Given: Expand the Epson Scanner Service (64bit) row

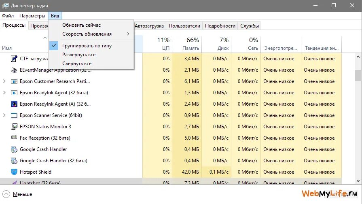Looking at the screenshot, I should [x=4, y=115].
